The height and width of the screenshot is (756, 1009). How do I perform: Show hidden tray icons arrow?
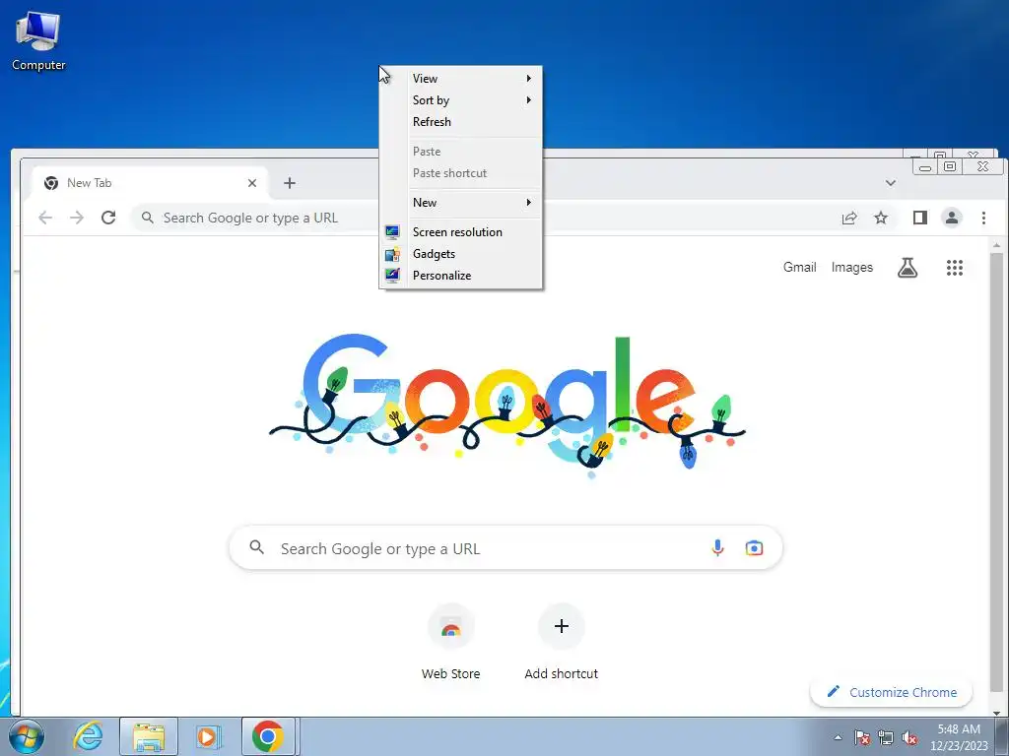pyautogui.click(x=838, y=737)
